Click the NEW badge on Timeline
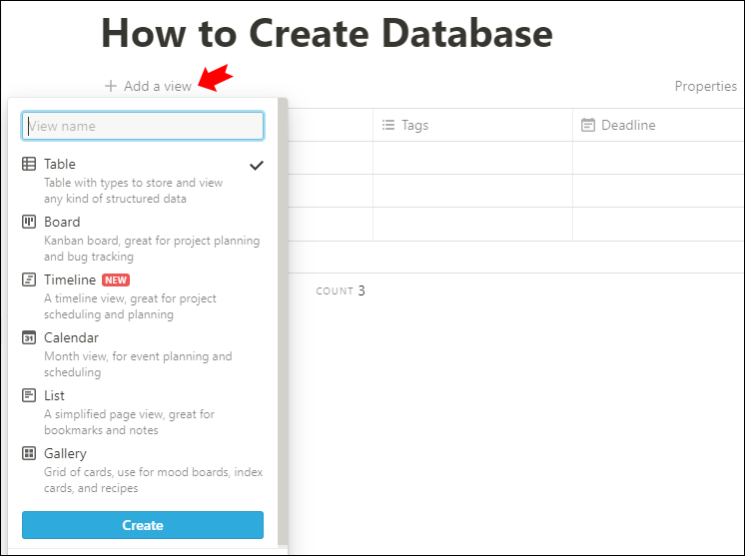Image resolution: width=745 pixels, height=556 pixels. (116, 280)
